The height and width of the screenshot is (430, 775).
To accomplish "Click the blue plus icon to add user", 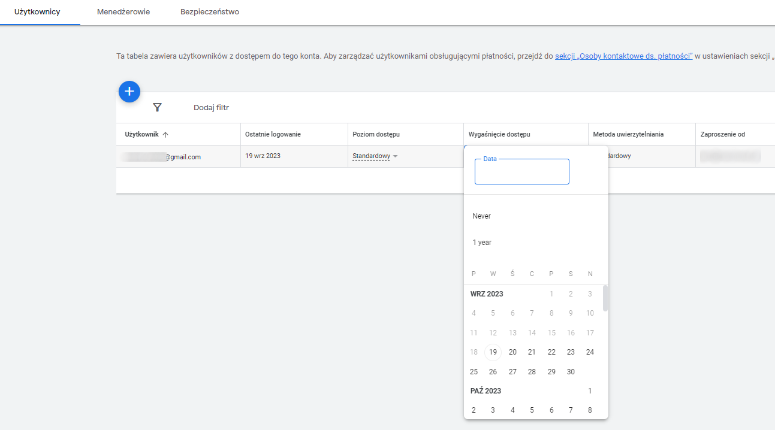I will coord(129,92).
